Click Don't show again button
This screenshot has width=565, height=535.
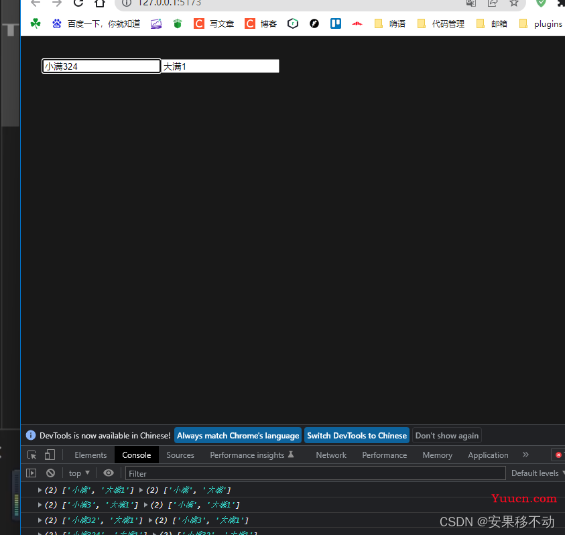click(447, 436)
